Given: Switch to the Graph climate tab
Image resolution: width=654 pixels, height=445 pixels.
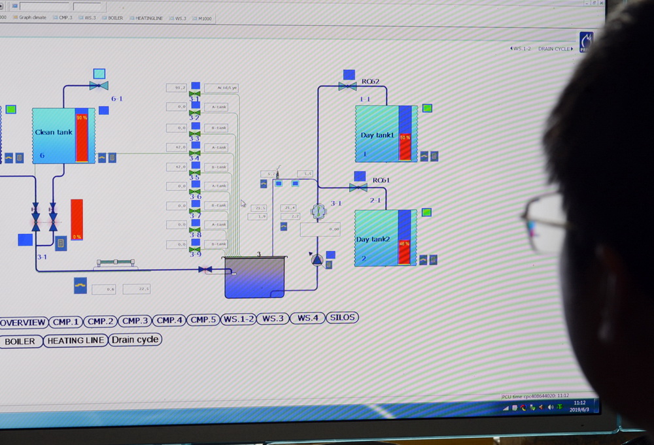Looking at the screenshot, I should pyautogui.click(x=30, y=18).
